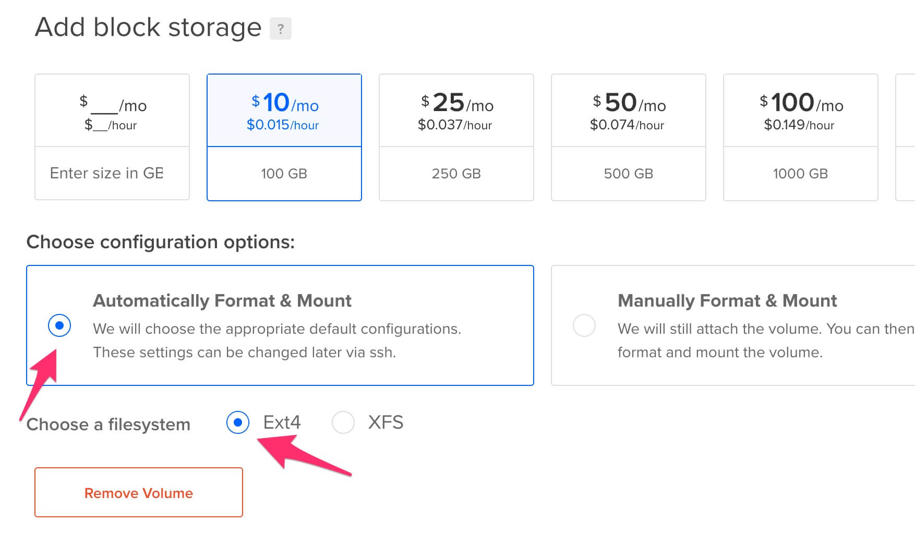Click the $0.074/hour price text
The width and height of the screenshot is (915, 534).
(x=627, y=125)
